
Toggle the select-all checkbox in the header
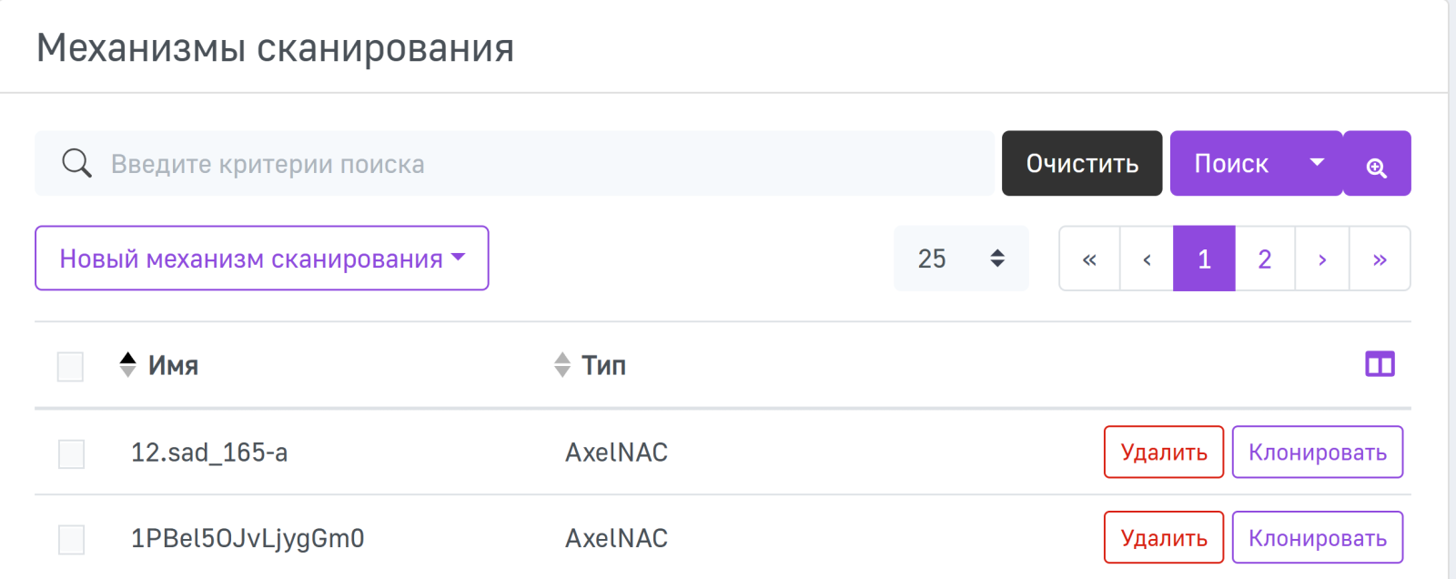tap(70, 366)
